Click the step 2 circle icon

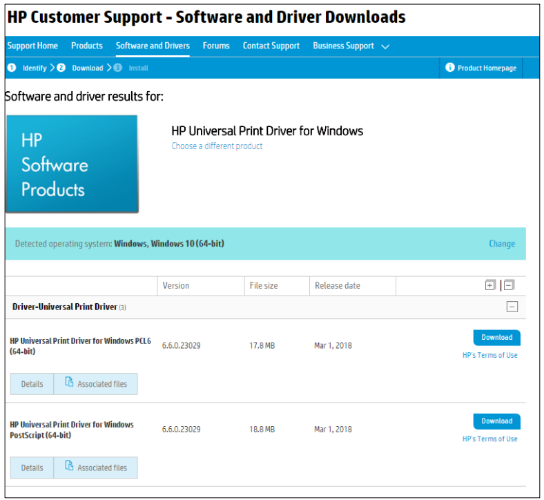point(61,68)
